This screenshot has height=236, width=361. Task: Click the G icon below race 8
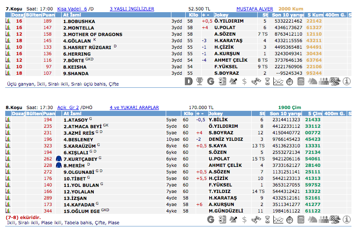(x=211, y=219)
